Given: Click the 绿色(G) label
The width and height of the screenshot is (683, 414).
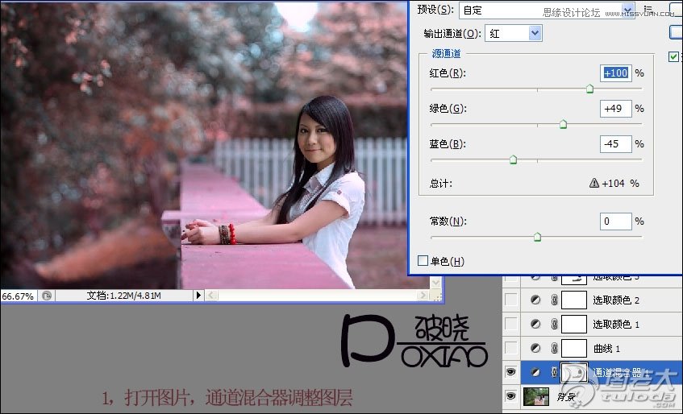Looking at the screenshot, I should pyautogui.click(x=448, y=108).
